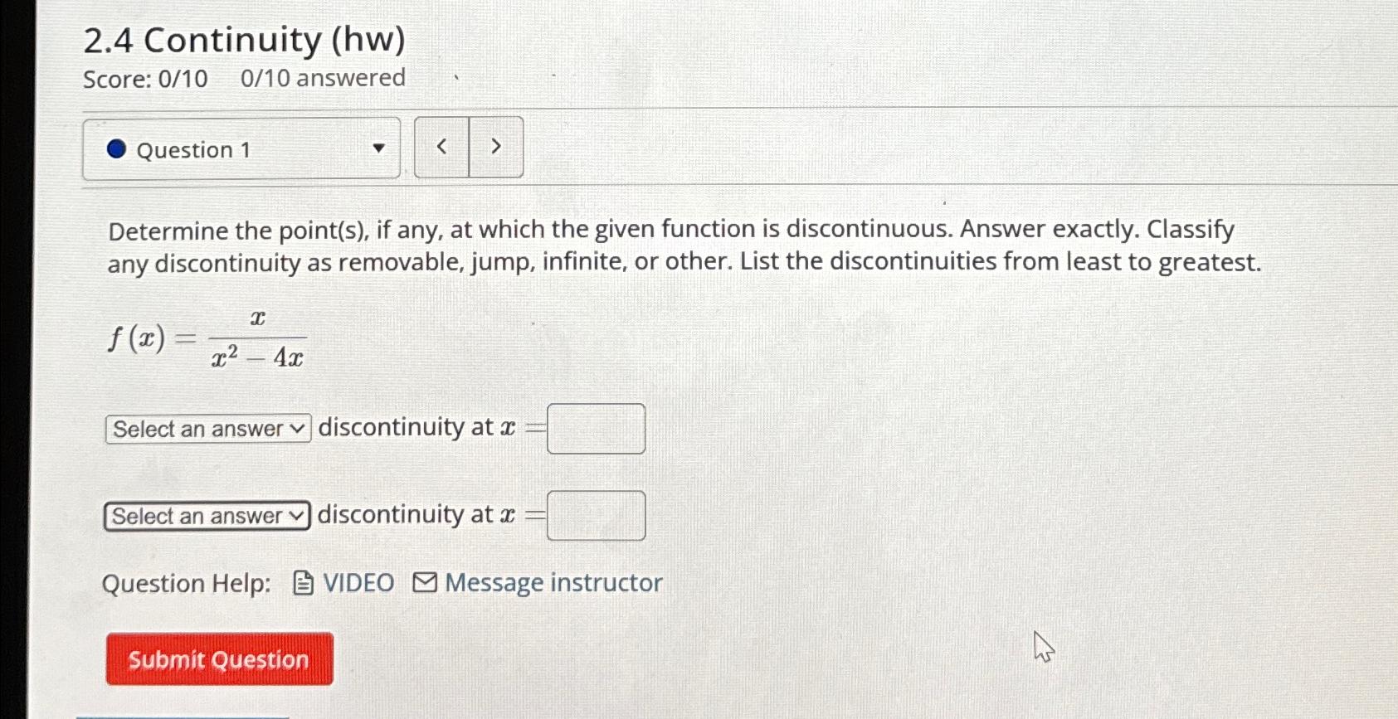Click the right chevron to go to next question
The image size is (1398, 719).
495,146
